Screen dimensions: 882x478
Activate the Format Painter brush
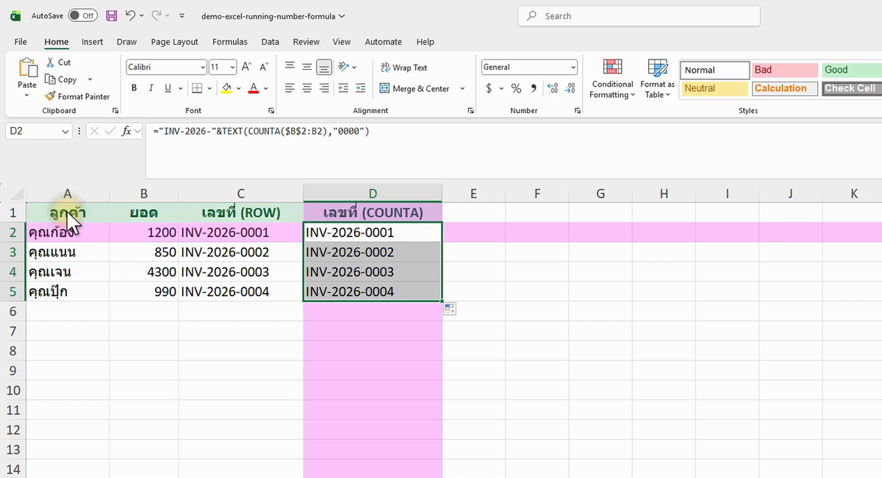point(50,96)
